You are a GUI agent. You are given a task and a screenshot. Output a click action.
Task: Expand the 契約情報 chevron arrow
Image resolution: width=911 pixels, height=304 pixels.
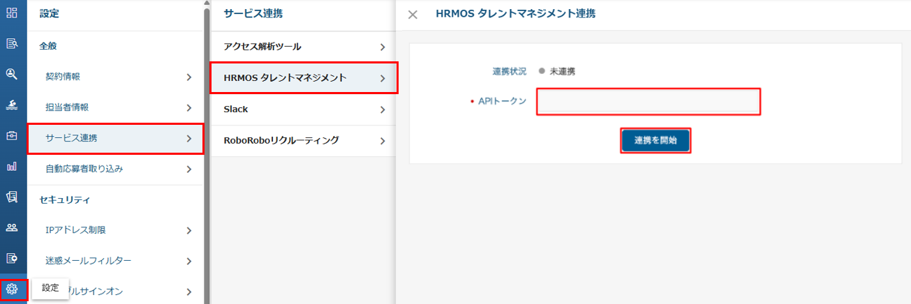point(188,77)
